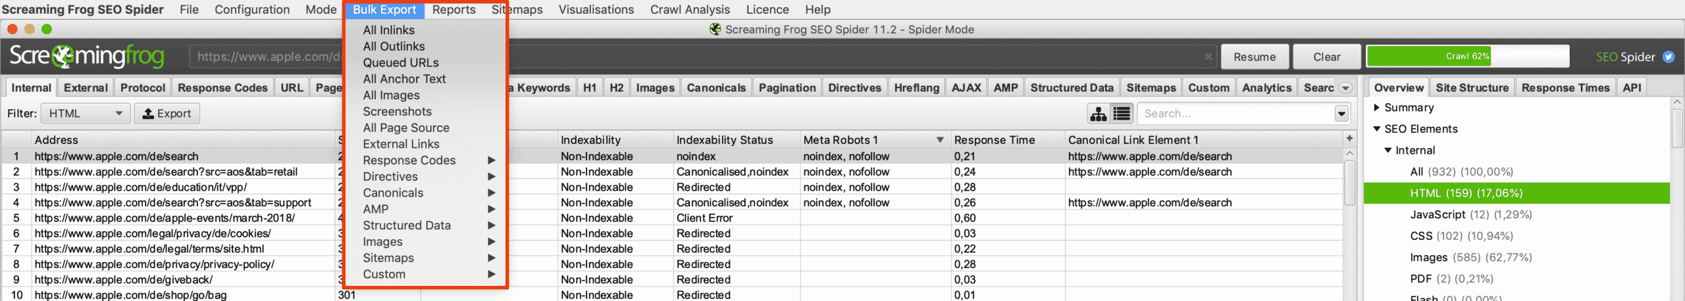
Task: Open the Images export submenu
Action: [x=428, y=242]
